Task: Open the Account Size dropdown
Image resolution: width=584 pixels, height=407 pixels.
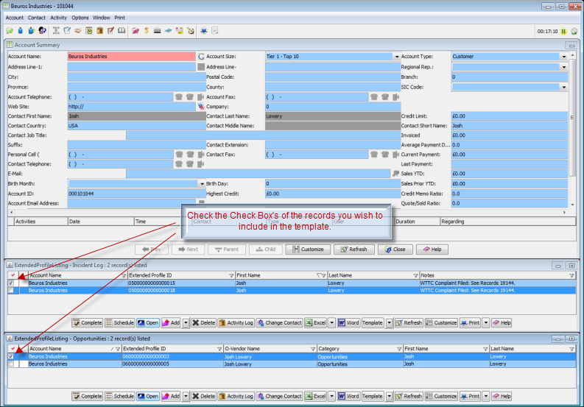Action: point(397,57)
